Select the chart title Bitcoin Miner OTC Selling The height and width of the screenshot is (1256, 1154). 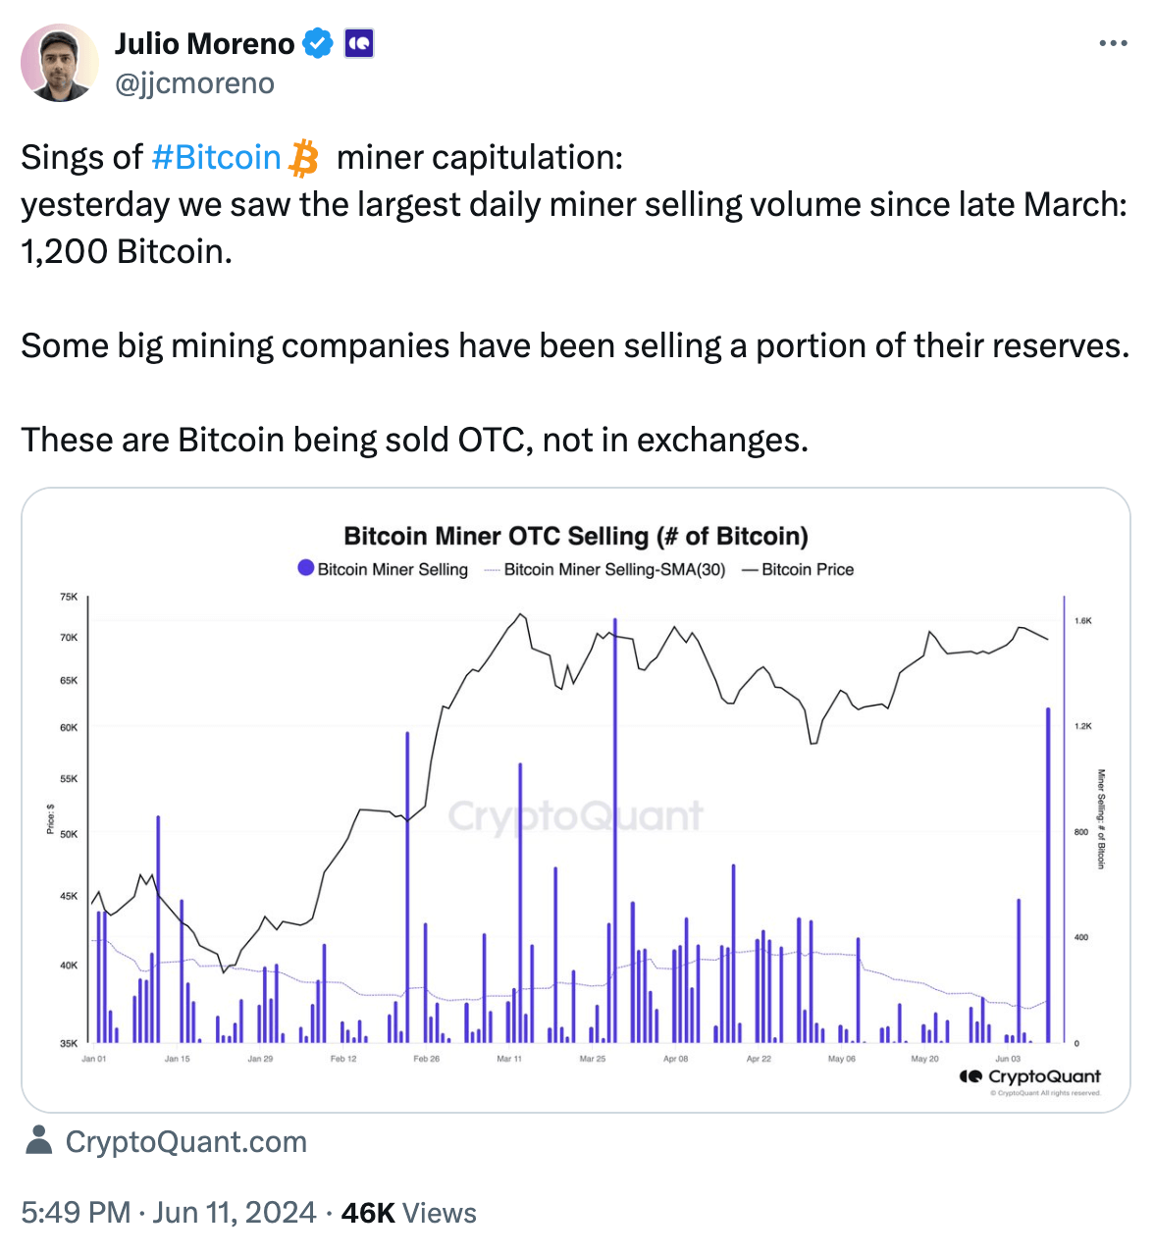[x=576, y=536]
